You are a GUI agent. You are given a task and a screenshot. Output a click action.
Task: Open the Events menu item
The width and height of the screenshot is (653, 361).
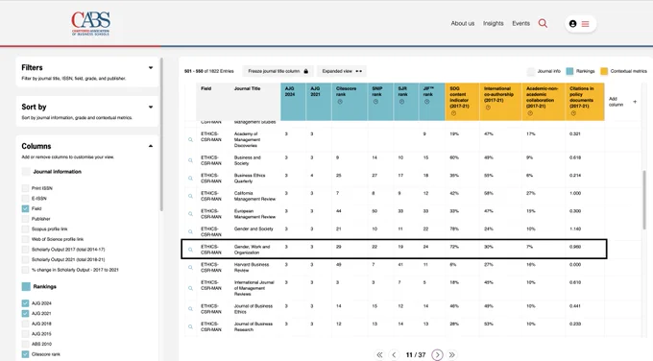pos(521,23)
